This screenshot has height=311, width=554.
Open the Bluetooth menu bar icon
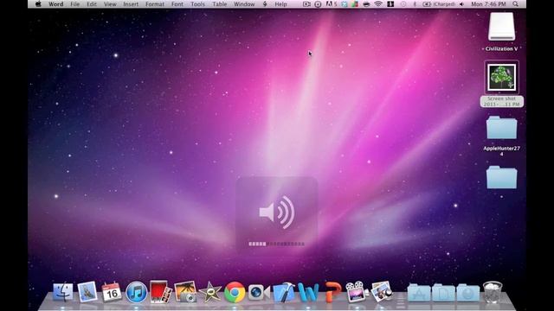click(x=415, y=4)
